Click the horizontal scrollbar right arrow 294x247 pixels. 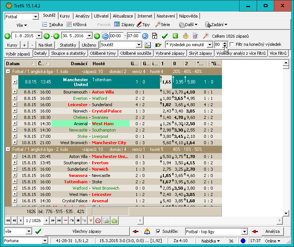pyautogui.click(x=279, y=221)
